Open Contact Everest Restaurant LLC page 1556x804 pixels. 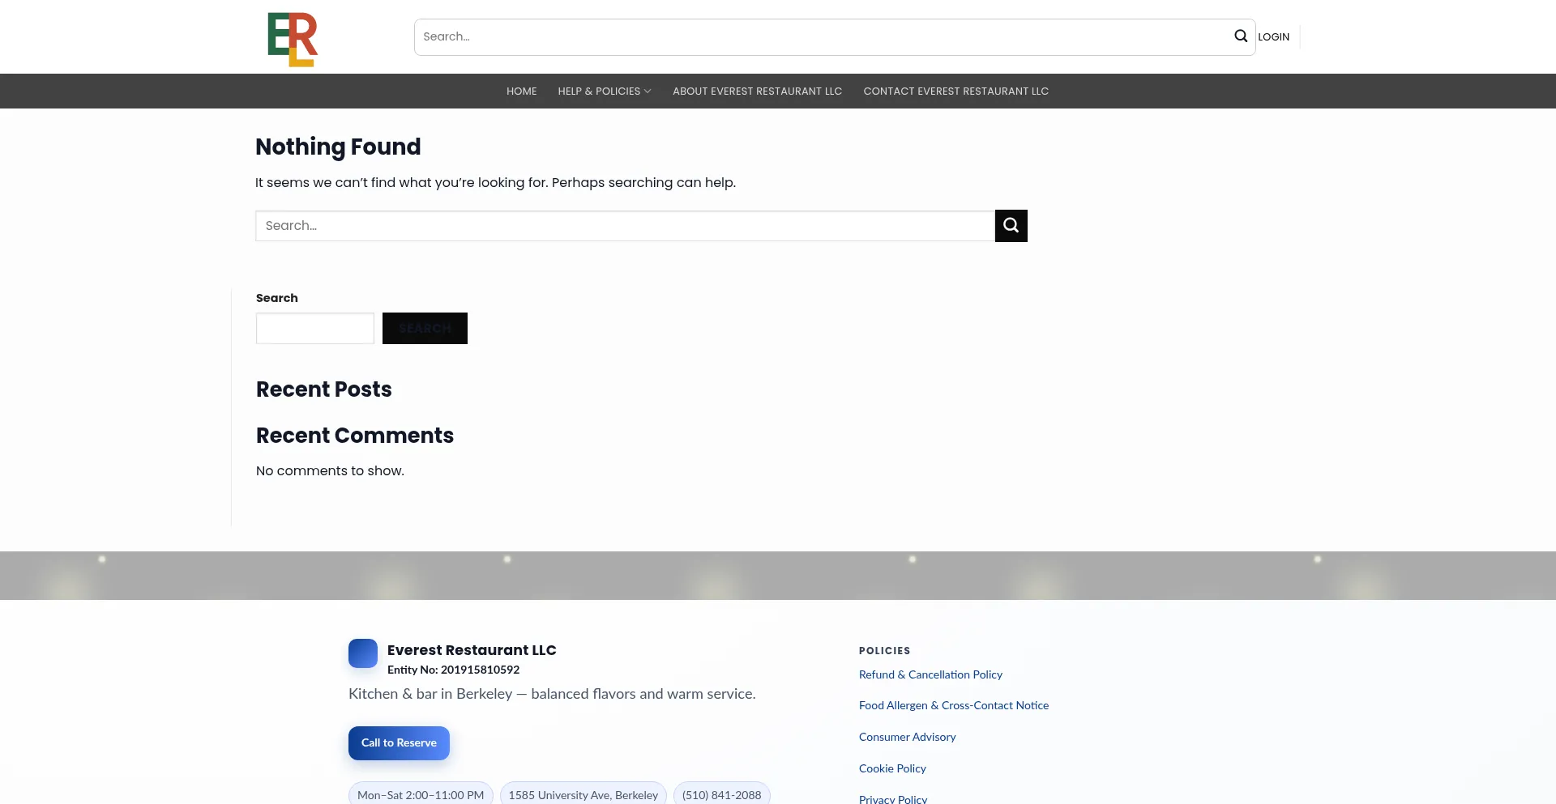click(955, 91)
